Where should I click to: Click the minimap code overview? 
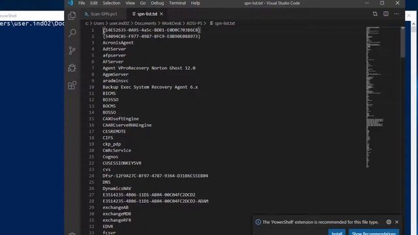(x=376, y=97)
